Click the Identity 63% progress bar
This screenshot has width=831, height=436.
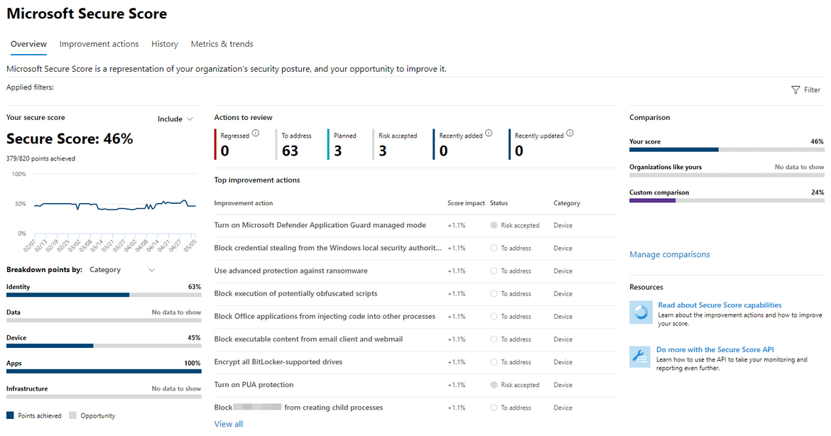[104, 295]
